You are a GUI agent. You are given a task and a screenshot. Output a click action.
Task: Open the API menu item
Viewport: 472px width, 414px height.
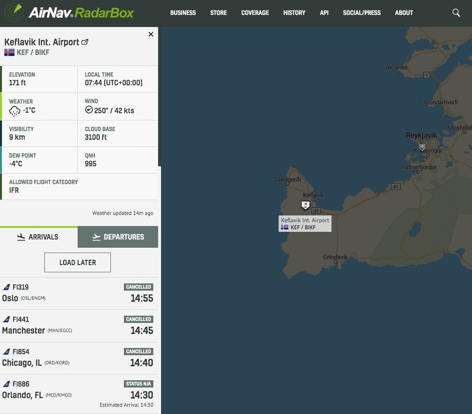[x=324, y=13]
